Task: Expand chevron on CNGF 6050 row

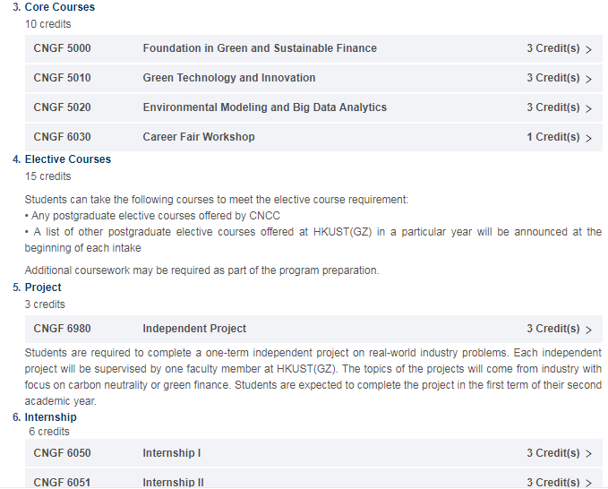Action: 588,453
